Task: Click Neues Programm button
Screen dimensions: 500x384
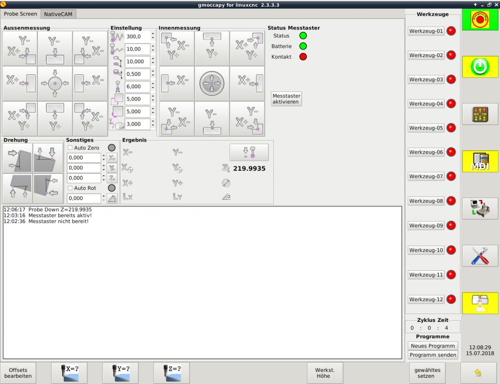Action: pyautogui.click(x=432, y=346)
